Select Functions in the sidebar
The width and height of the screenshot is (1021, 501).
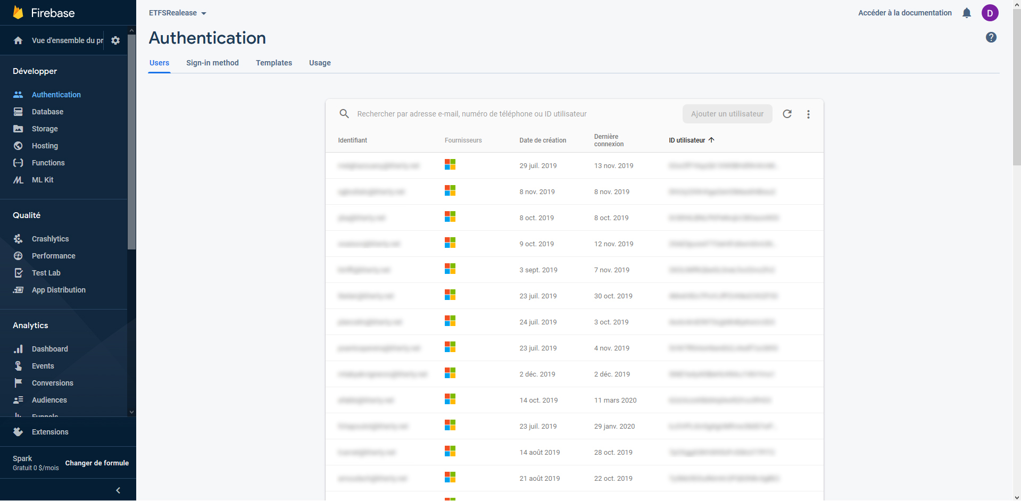pyautogui.click(x=48, y=163)
